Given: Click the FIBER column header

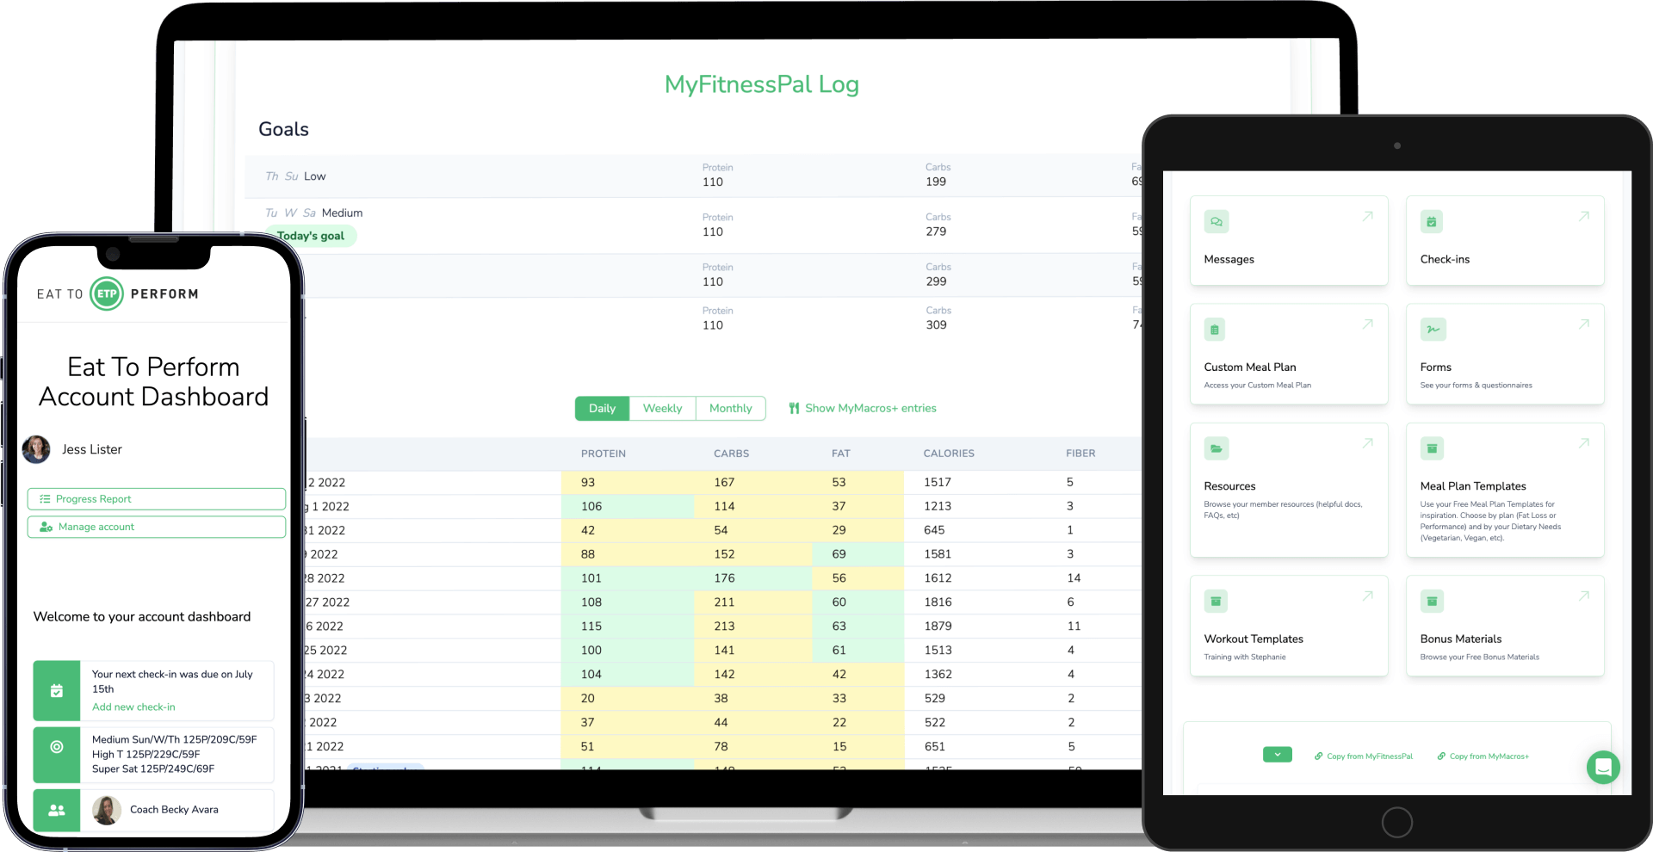Looking at the screenshot, I should pyautogui.click(x=1080, y=454).
